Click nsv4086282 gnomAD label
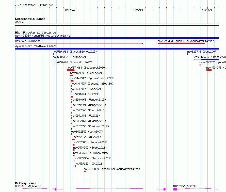 pos(213,62)
